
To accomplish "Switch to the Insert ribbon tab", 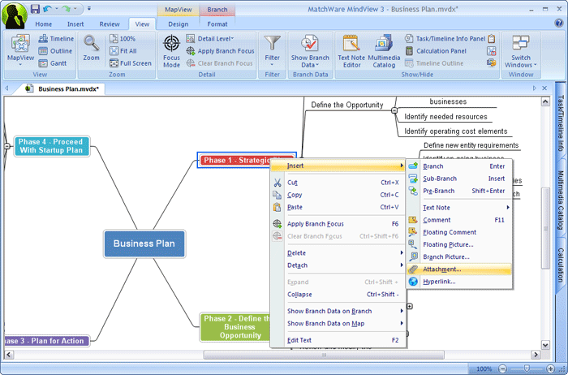I will [75, 24].
